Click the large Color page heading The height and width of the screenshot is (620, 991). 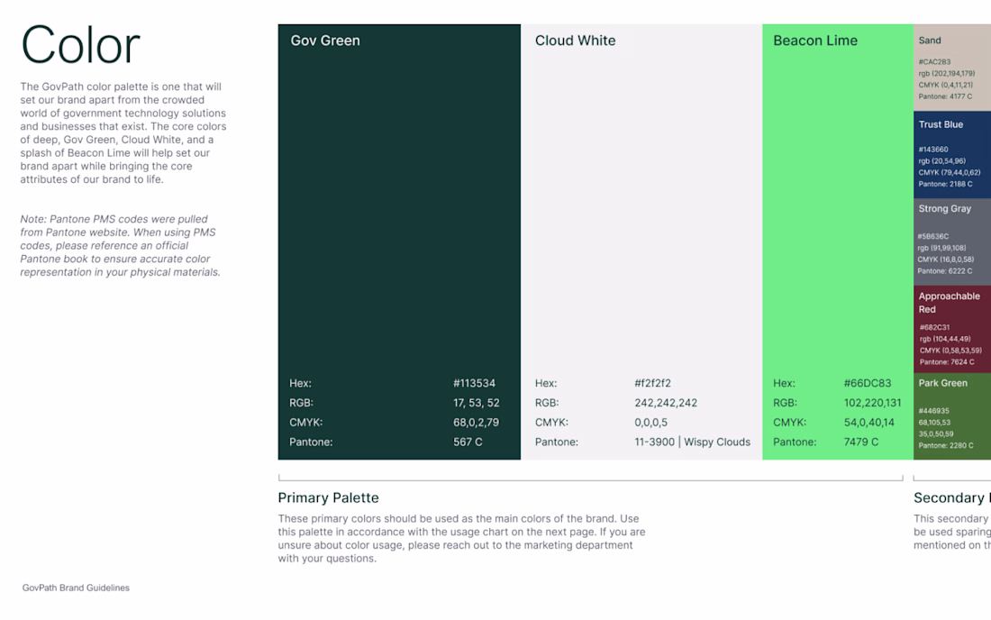point(80,45)
